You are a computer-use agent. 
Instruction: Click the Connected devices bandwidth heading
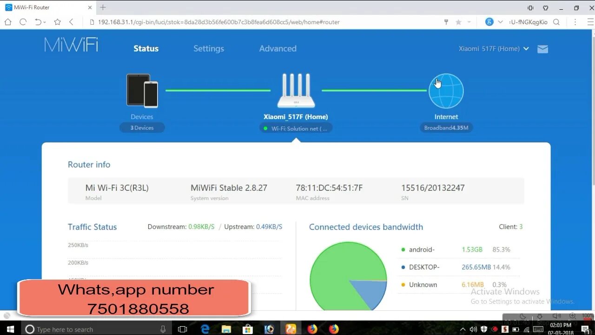[366, 227]
